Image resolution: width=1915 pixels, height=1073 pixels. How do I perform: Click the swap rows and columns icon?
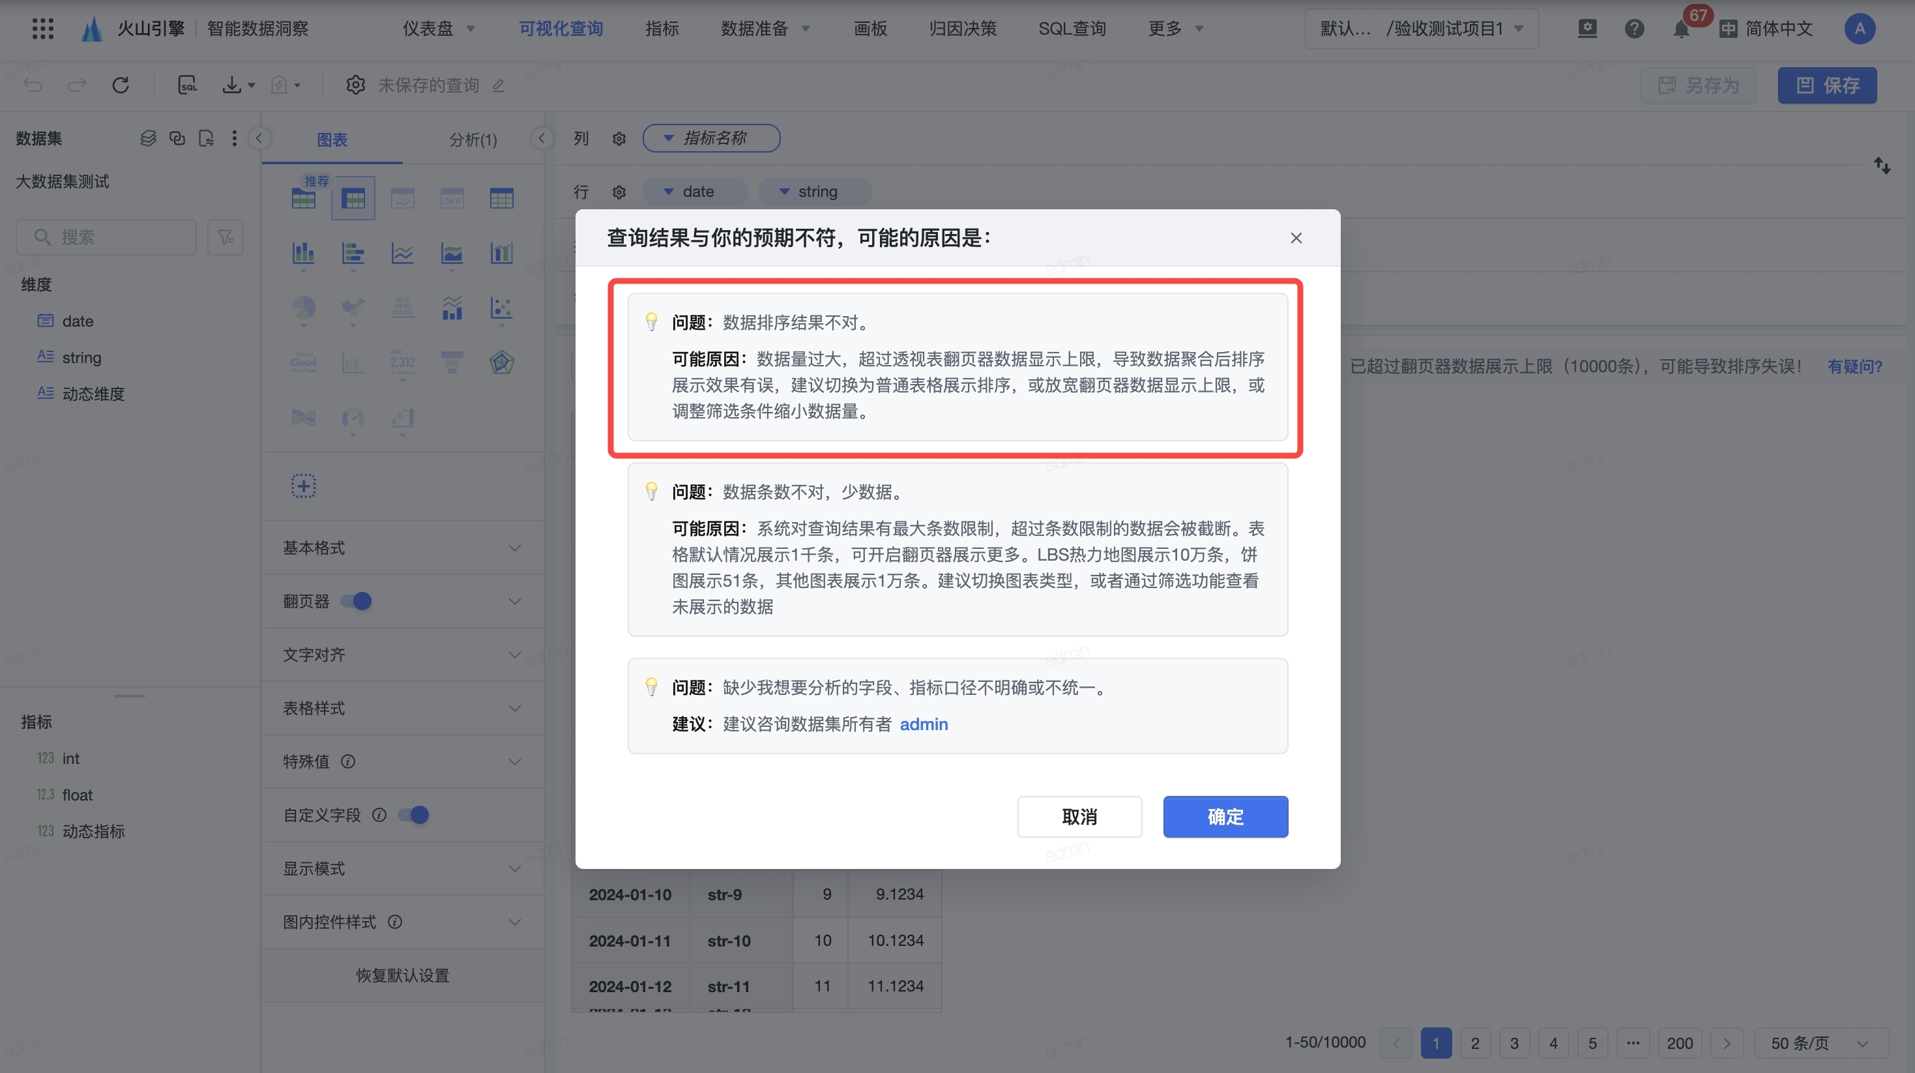pos(1882,165)
